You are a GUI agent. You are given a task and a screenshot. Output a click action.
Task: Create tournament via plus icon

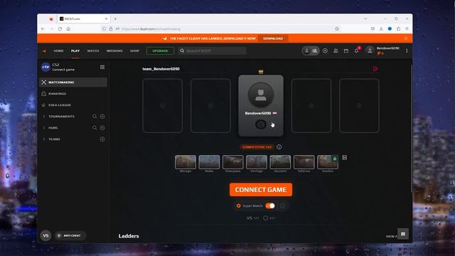102,117
